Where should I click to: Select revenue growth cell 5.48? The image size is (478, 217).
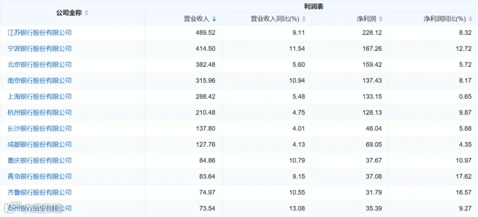298,97
